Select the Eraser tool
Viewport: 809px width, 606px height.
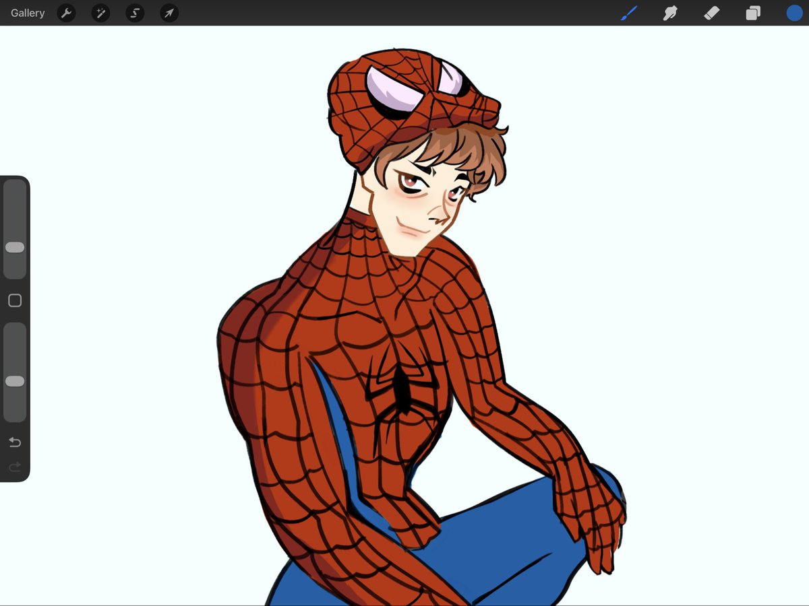[x=712, y=13]
